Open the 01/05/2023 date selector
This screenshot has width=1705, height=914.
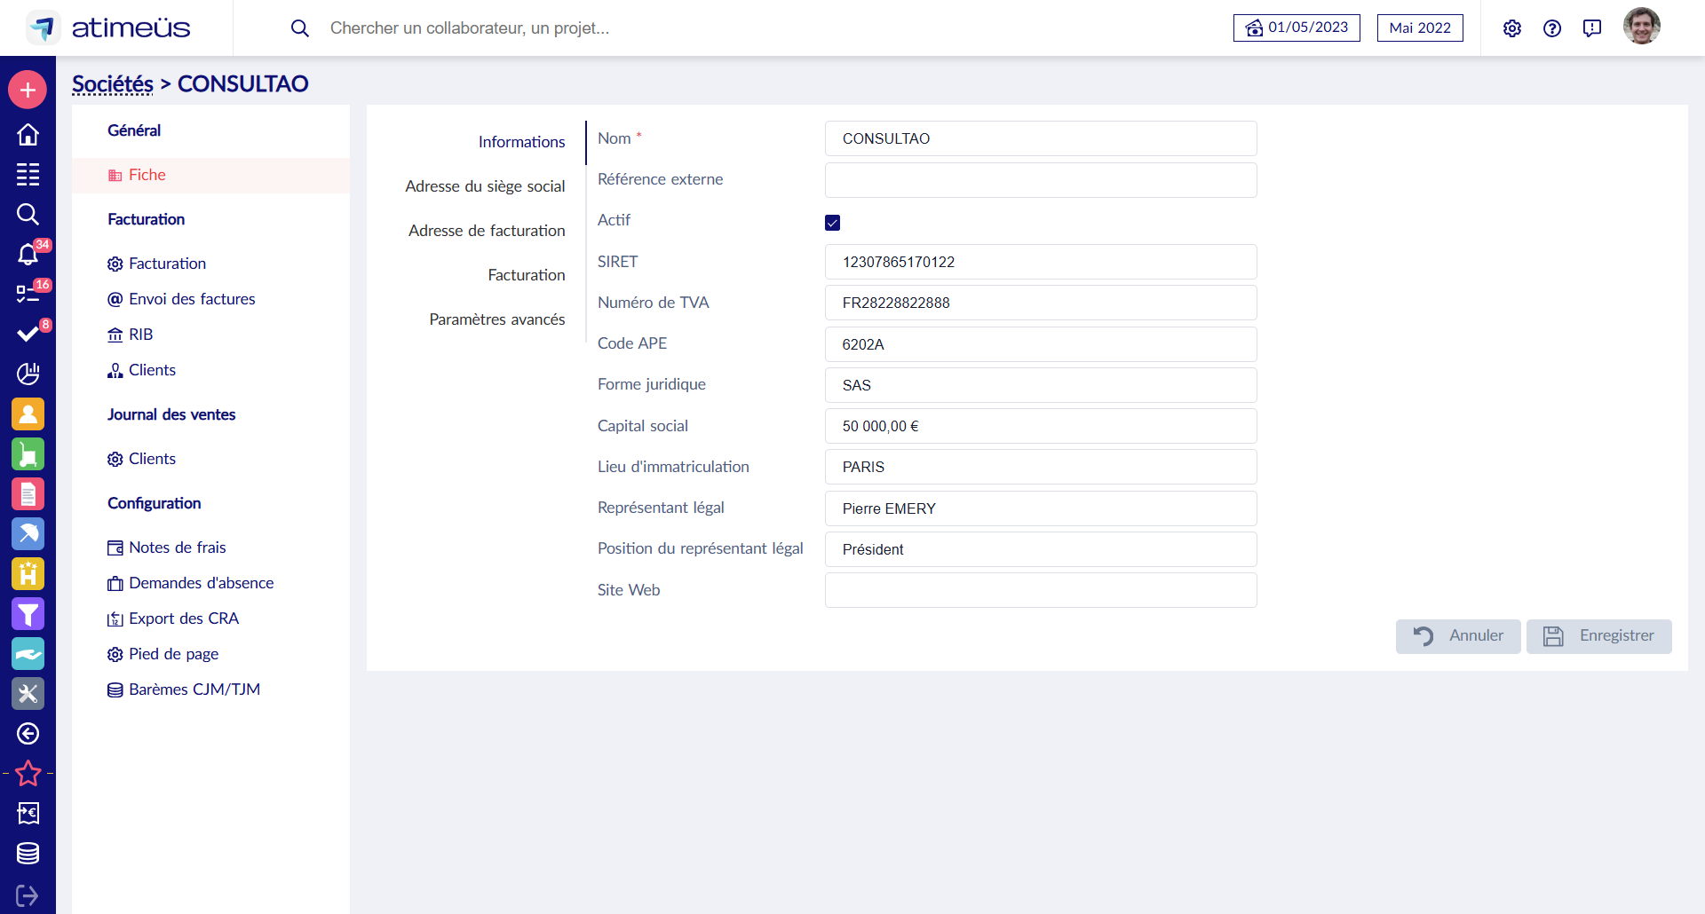click(1297, 28)
